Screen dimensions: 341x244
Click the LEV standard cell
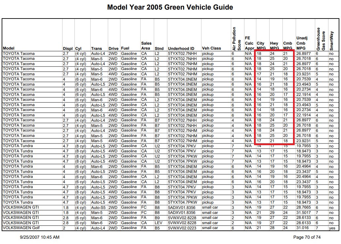(x=158, y=223)
